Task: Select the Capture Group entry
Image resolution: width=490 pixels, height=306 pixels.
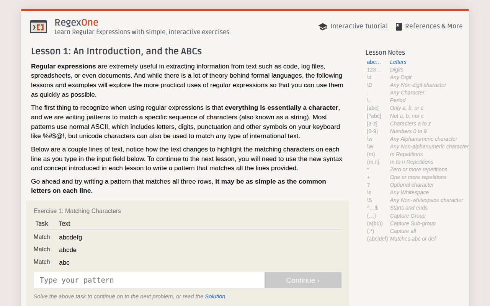Action: pyautogui.click(x=408, y=215)
